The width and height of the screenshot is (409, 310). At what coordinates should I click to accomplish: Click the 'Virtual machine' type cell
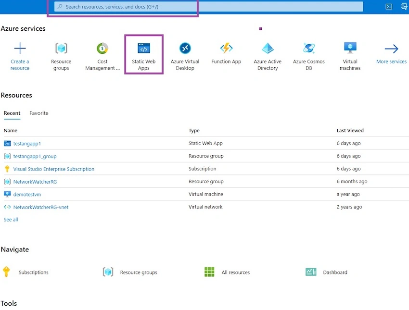point(206,194)
